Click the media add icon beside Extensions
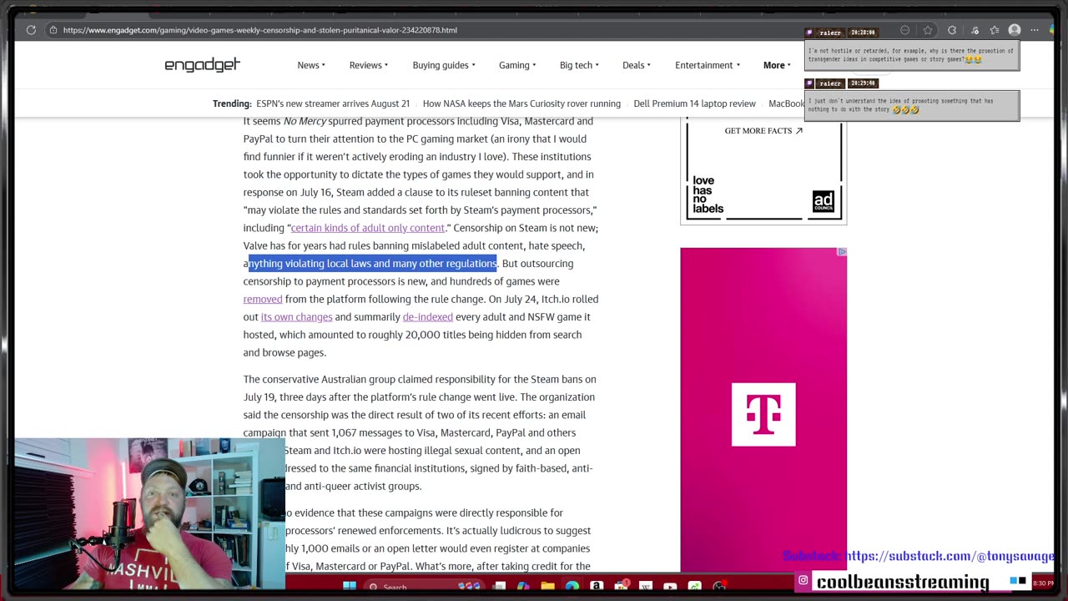This screenshot has width=1068, height=601. tap(975, 30)
